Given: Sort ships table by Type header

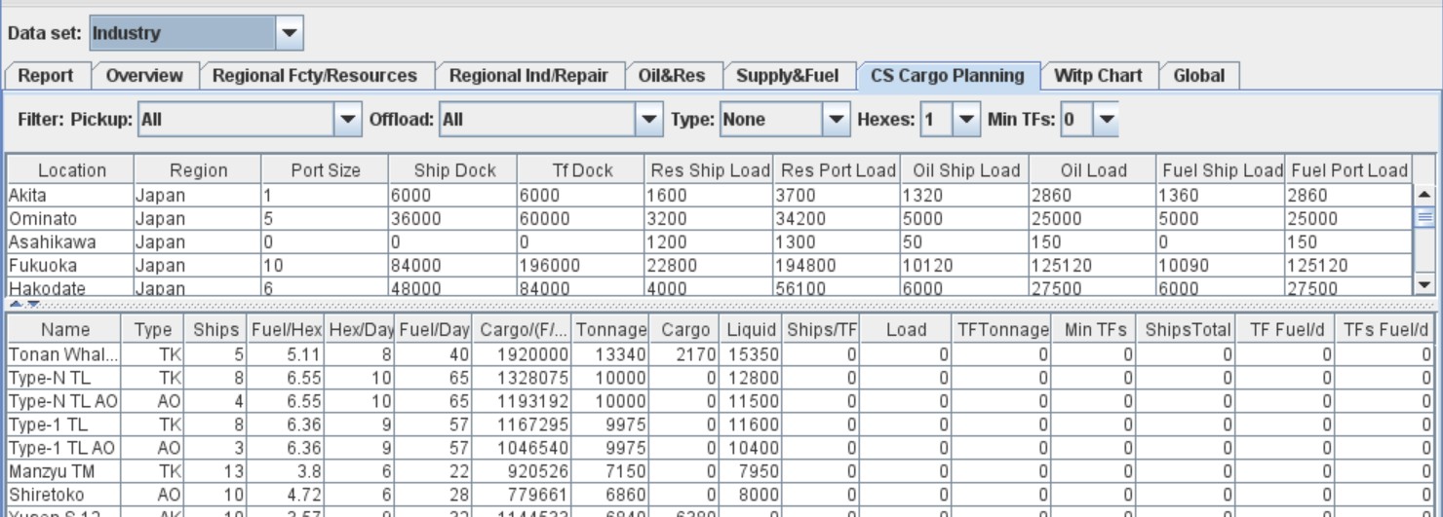Looking at the screenshot, I should tap(153, 330).
